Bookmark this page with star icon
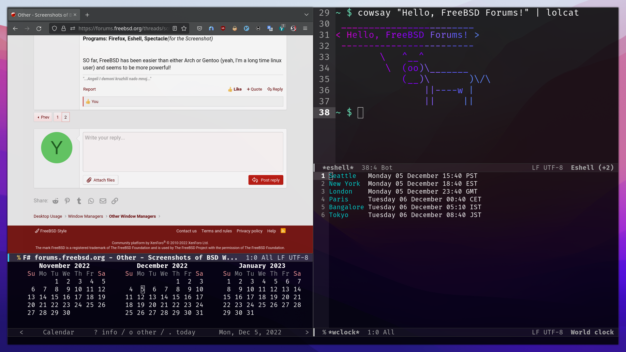This screenshot has height=352, width=626. (184, 28)
